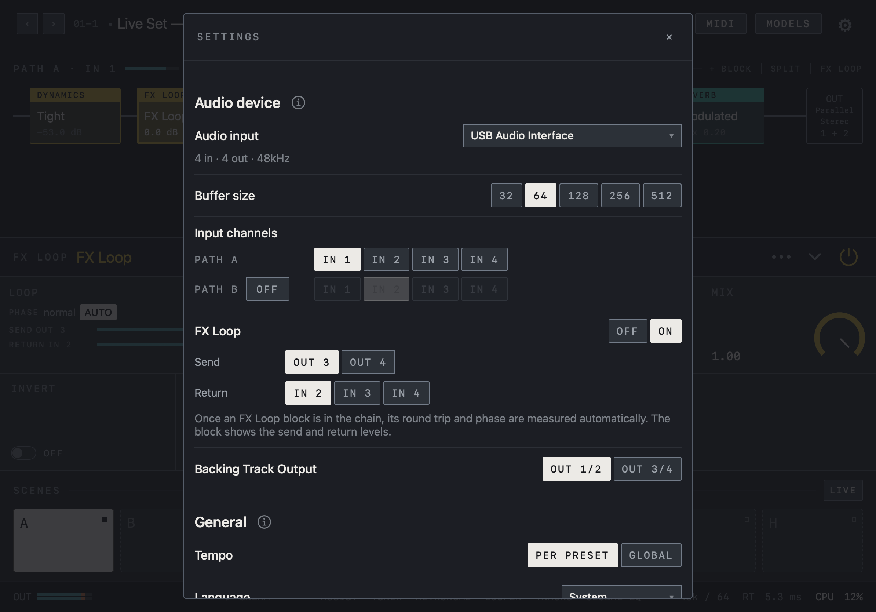This screenshot has width=876, height=612.
Task: Click the LIVE button in Scenes
Action: pos(843,490)
